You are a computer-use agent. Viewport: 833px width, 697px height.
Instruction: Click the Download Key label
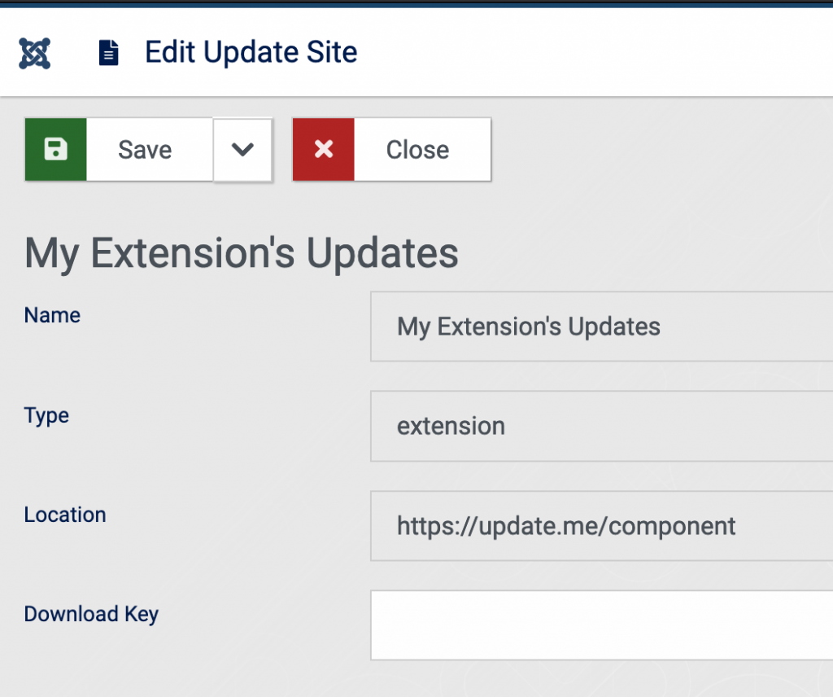click(x=91, y=615)
